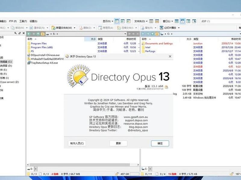Toggle dual horizontal Lister layout icon
This screenshot has height=180, width=241.
coord(177,21)
